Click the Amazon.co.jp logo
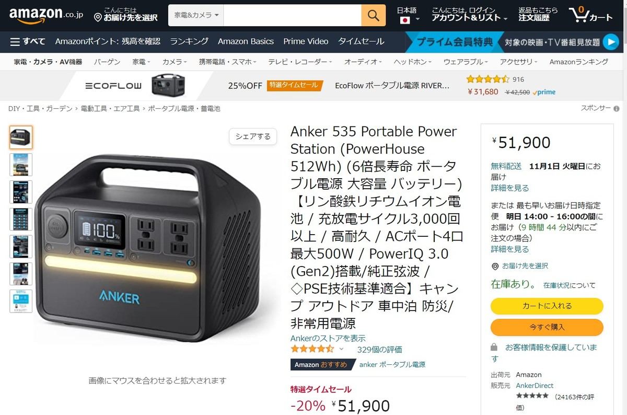This screenshot has height=415, width=627. 46,15
